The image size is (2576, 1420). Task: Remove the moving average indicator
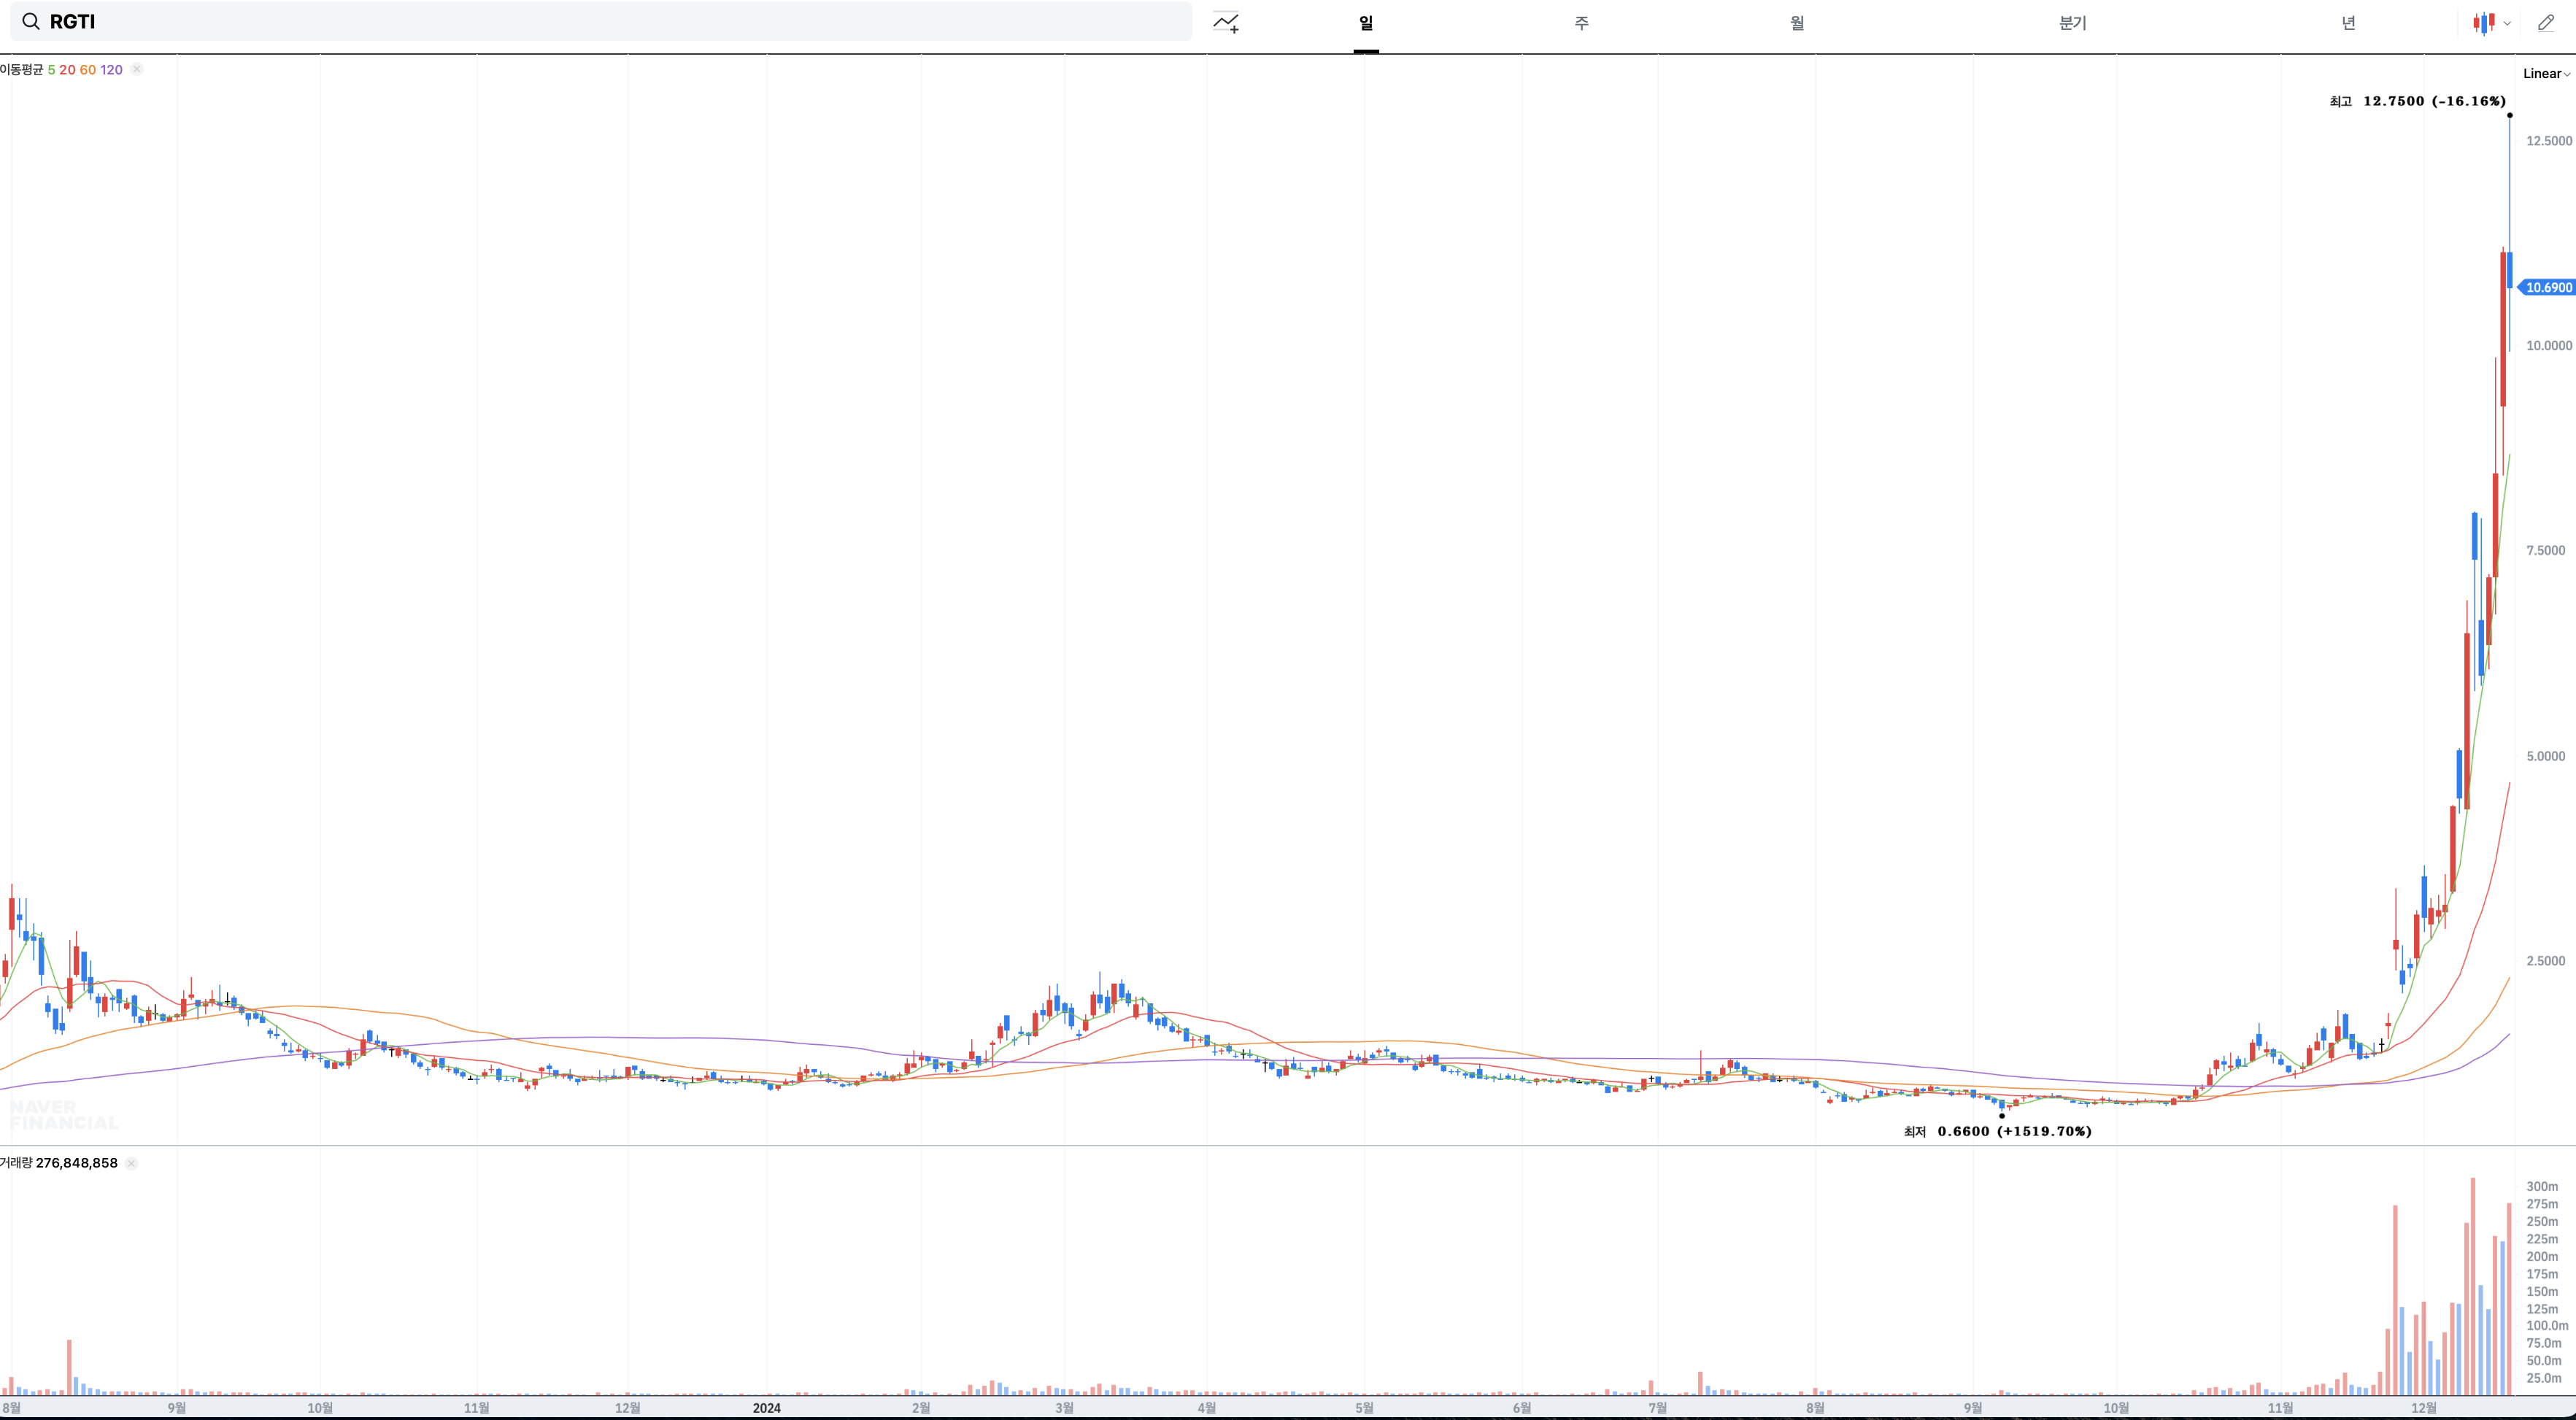pos(137,69)
